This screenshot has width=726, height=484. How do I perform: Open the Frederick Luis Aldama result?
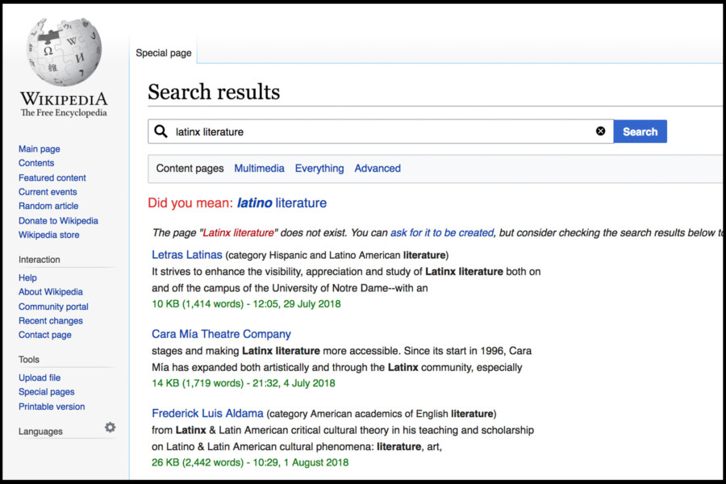pyautogui.click(x=207, y=414)
